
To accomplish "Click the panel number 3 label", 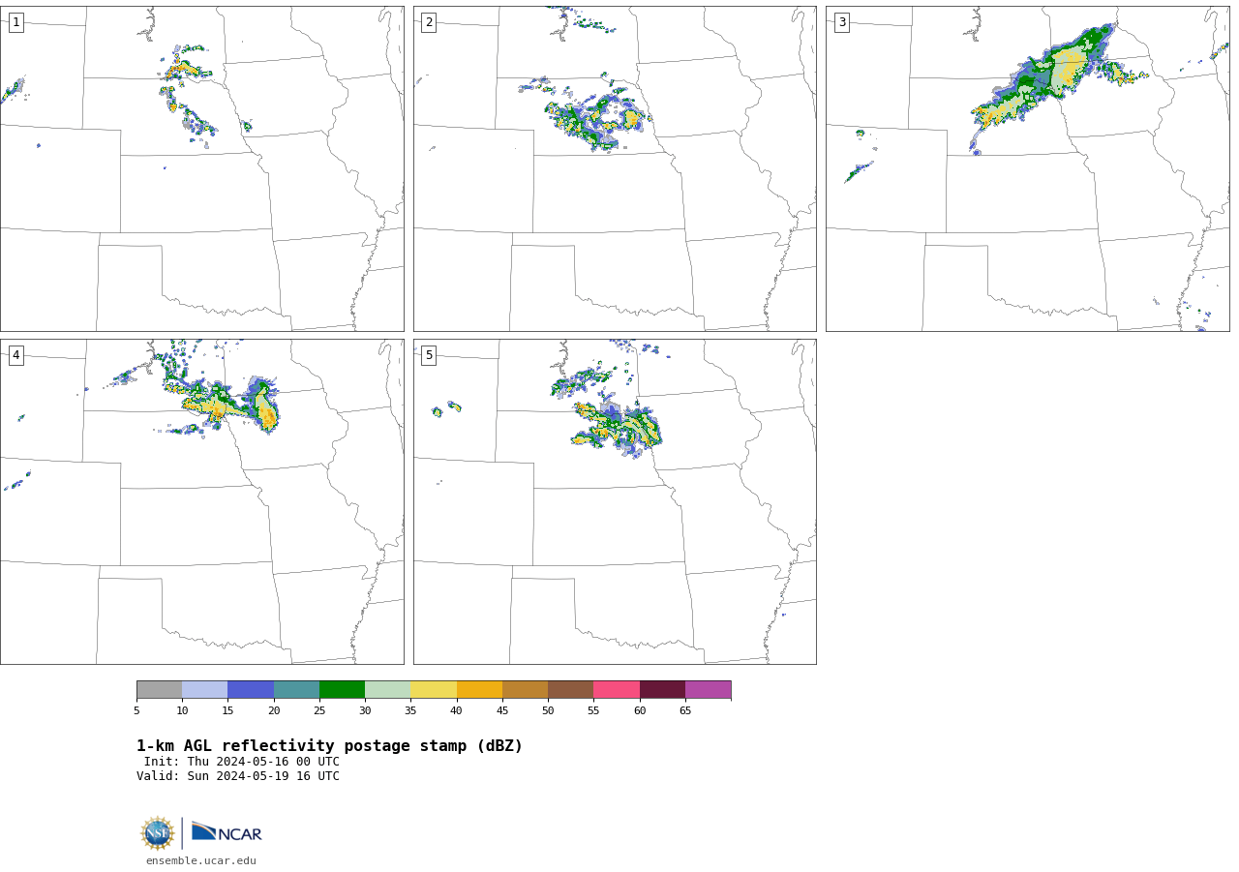I will pyautogui.click(x=841, y=22).
